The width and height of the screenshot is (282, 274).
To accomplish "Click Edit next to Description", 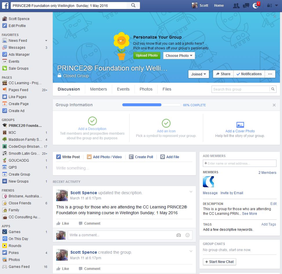I will click(273, 203).
